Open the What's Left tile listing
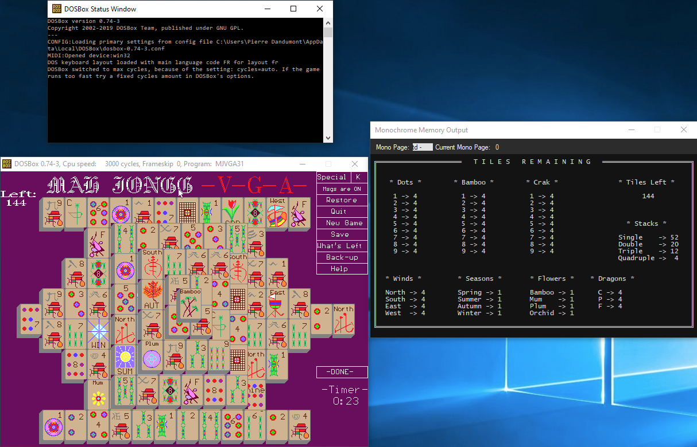The height and width of the screenshot is (447, 697). coord(342,246)
